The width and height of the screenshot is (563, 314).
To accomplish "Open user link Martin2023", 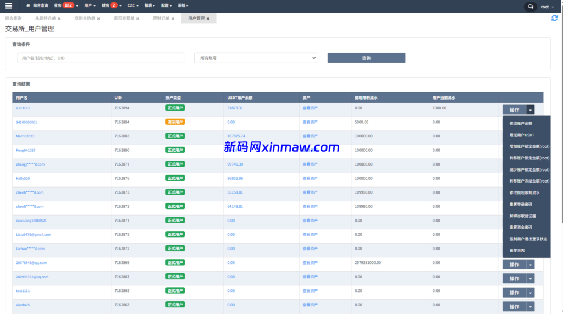I will (25, 136).
